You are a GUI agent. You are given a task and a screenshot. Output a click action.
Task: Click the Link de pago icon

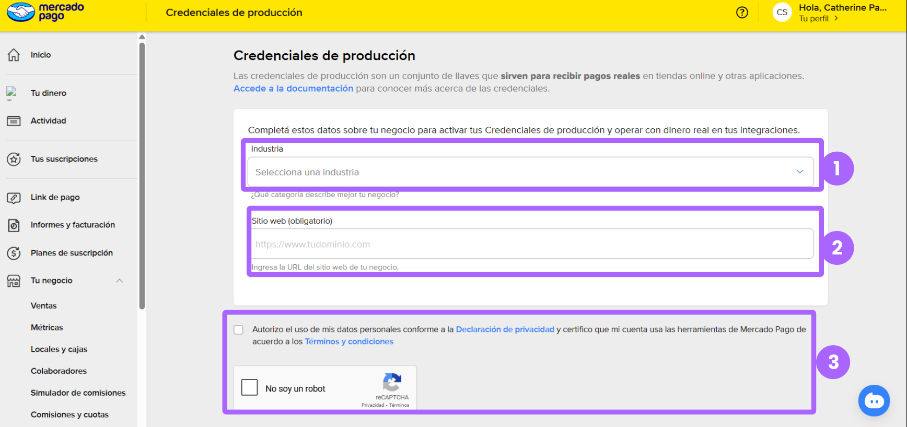(14, 198)
